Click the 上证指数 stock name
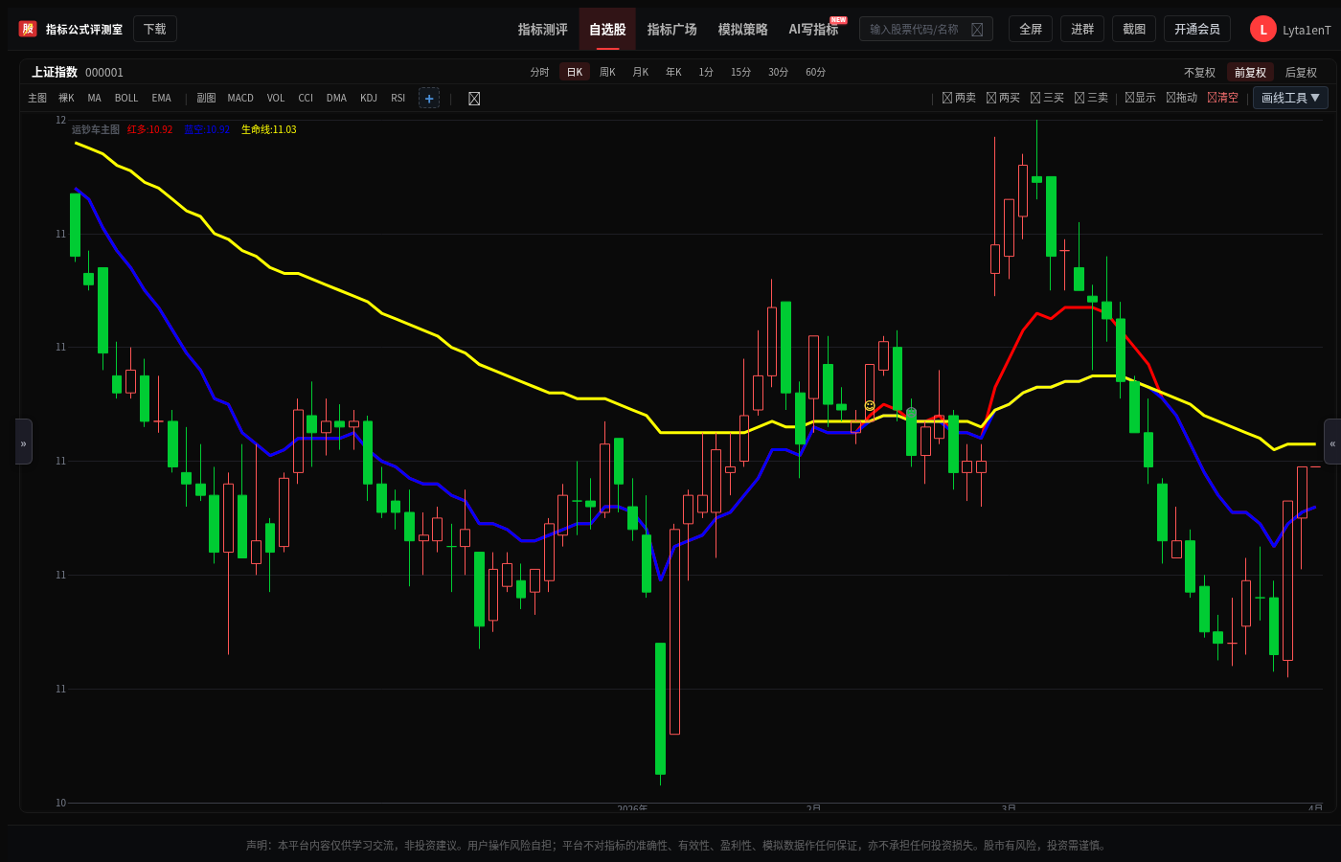1341x862 pixels. point(55,73)
